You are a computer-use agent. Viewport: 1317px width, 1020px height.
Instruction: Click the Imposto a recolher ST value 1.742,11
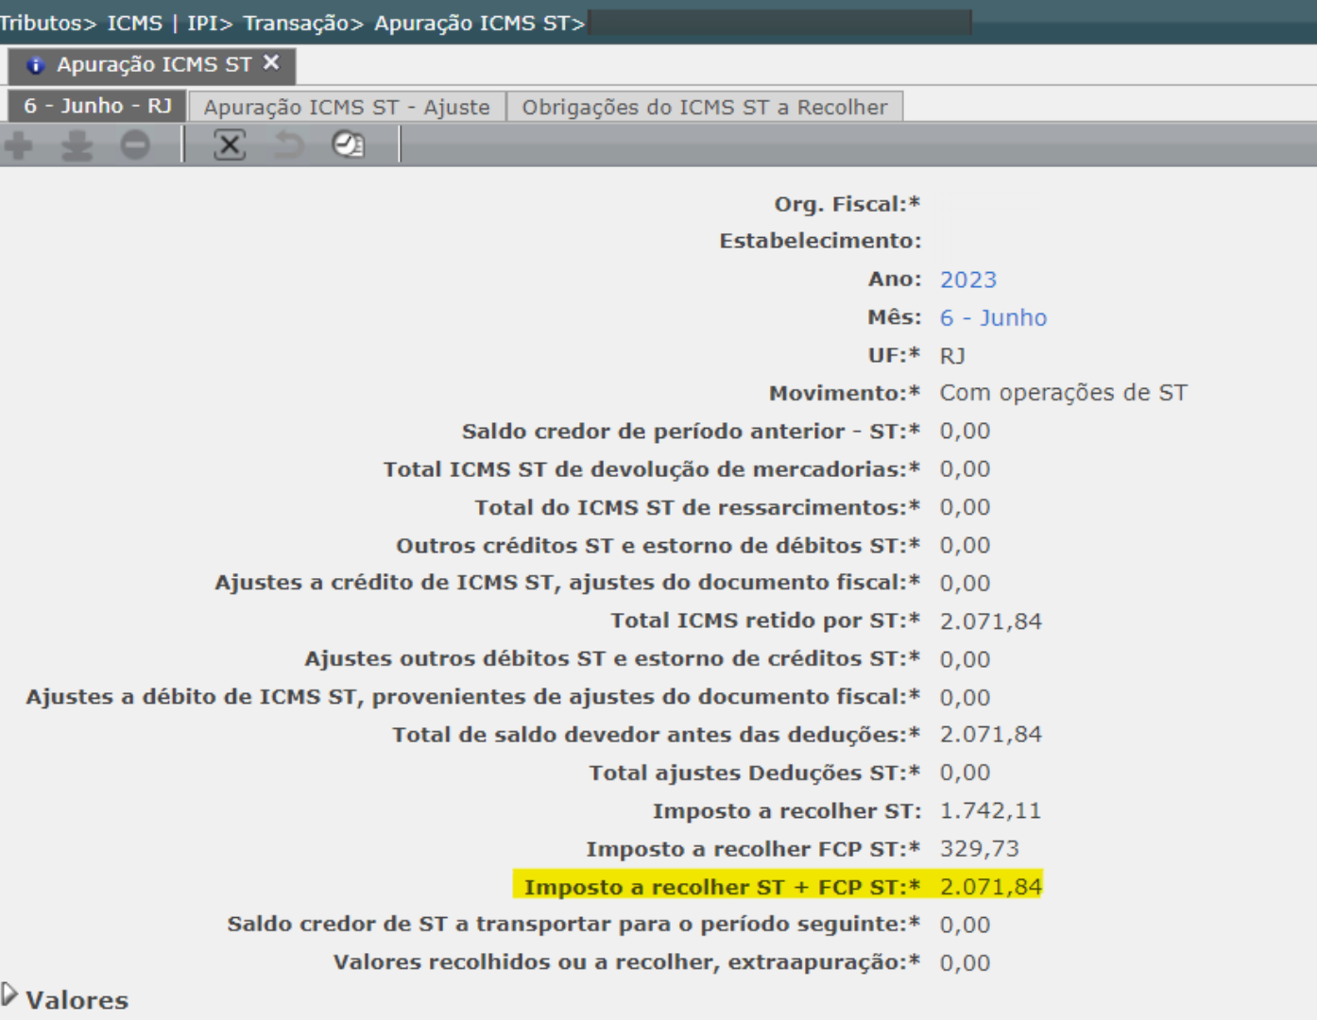click(989, 810)
